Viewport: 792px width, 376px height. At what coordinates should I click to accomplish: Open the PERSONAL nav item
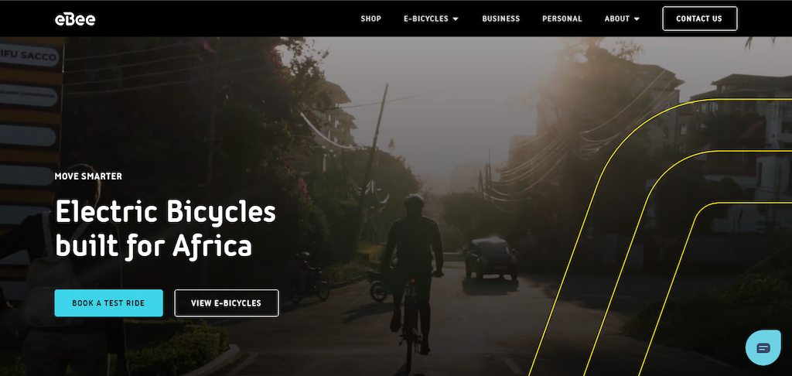pos(562,19)
